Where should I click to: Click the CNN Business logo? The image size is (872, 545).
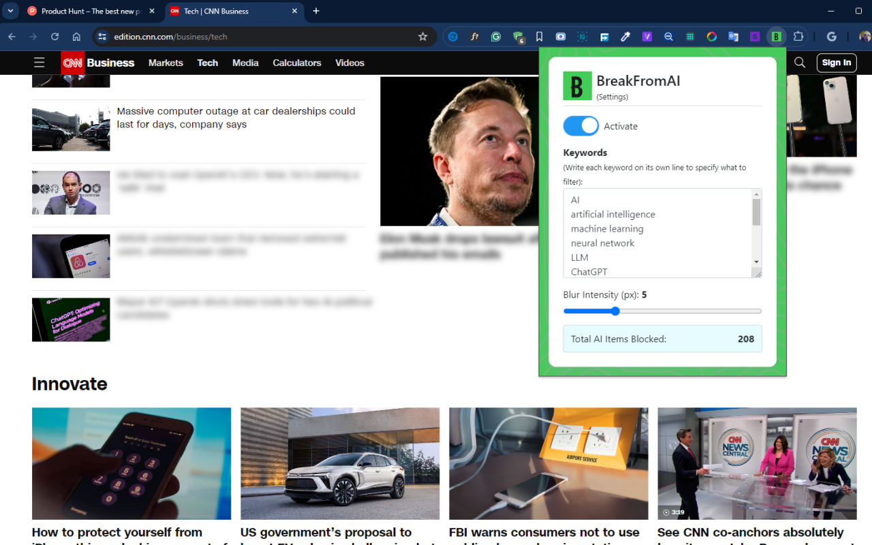pyautogui.click(x=98, y=63)
